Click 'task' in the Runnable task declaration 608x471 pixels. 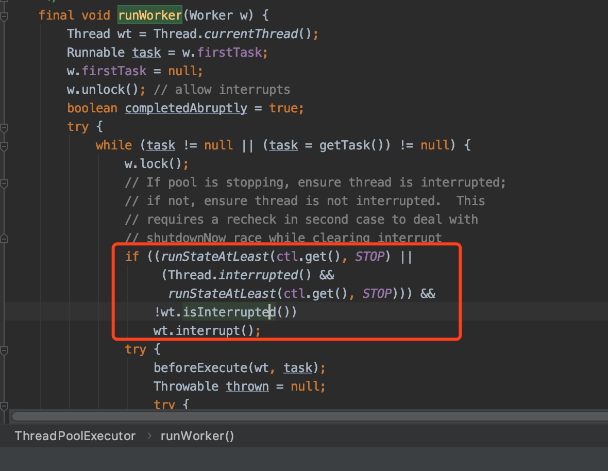pyautogui.click(x=146, y=53)
